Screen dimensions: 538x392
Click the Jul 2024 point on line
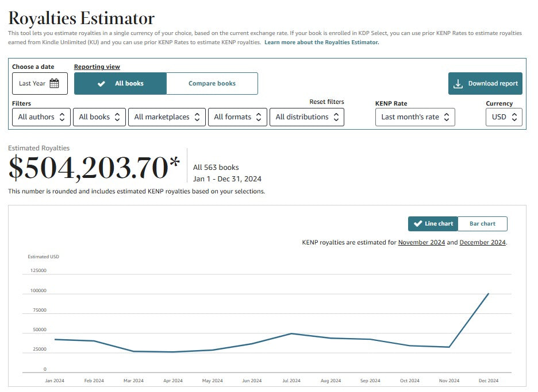[291, 333]
